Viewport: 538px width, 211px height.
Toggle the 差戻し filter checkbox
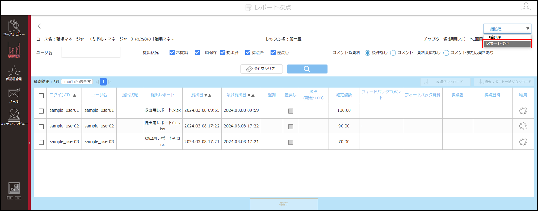click(x=273, y=52)
